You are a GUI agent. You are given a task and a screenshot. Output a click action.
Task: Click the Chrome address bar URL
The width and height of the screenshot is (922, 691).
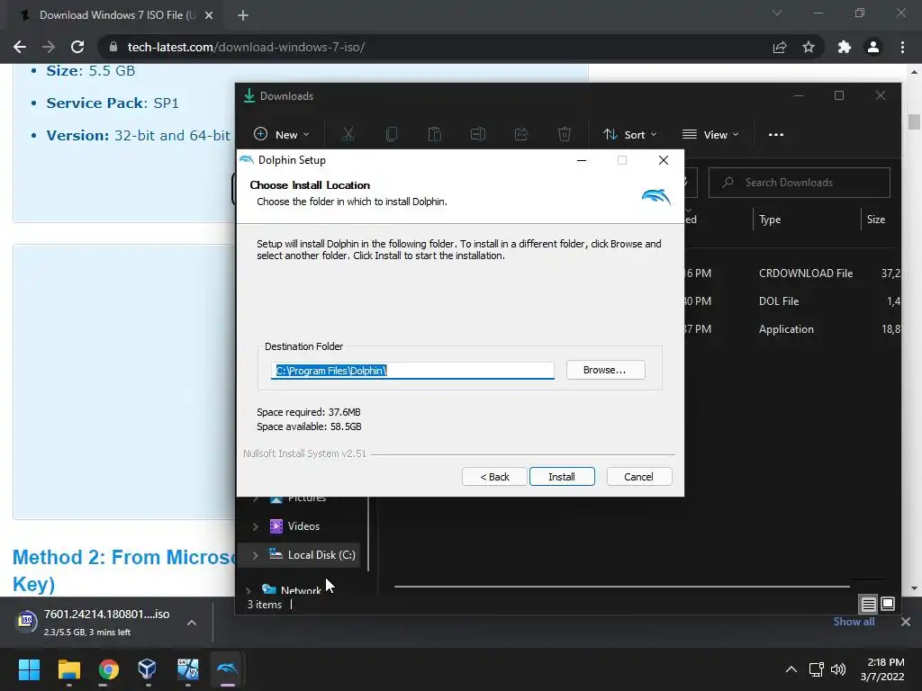coord(247,47)
